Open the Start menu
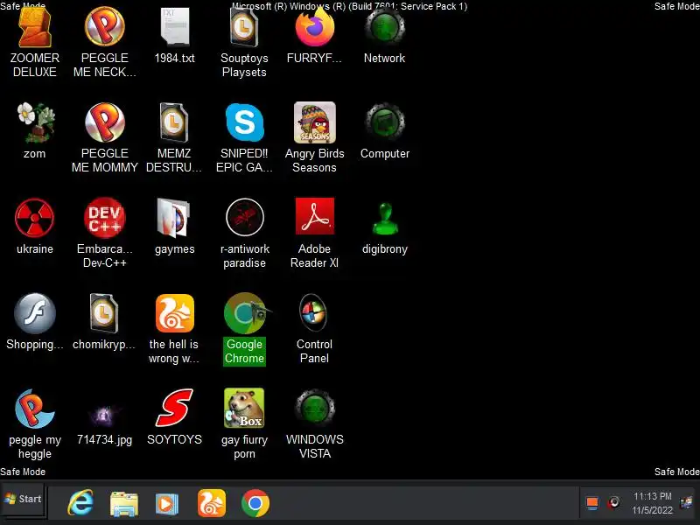700x525 pixels. pyautogui.click(x=24, y=499)
